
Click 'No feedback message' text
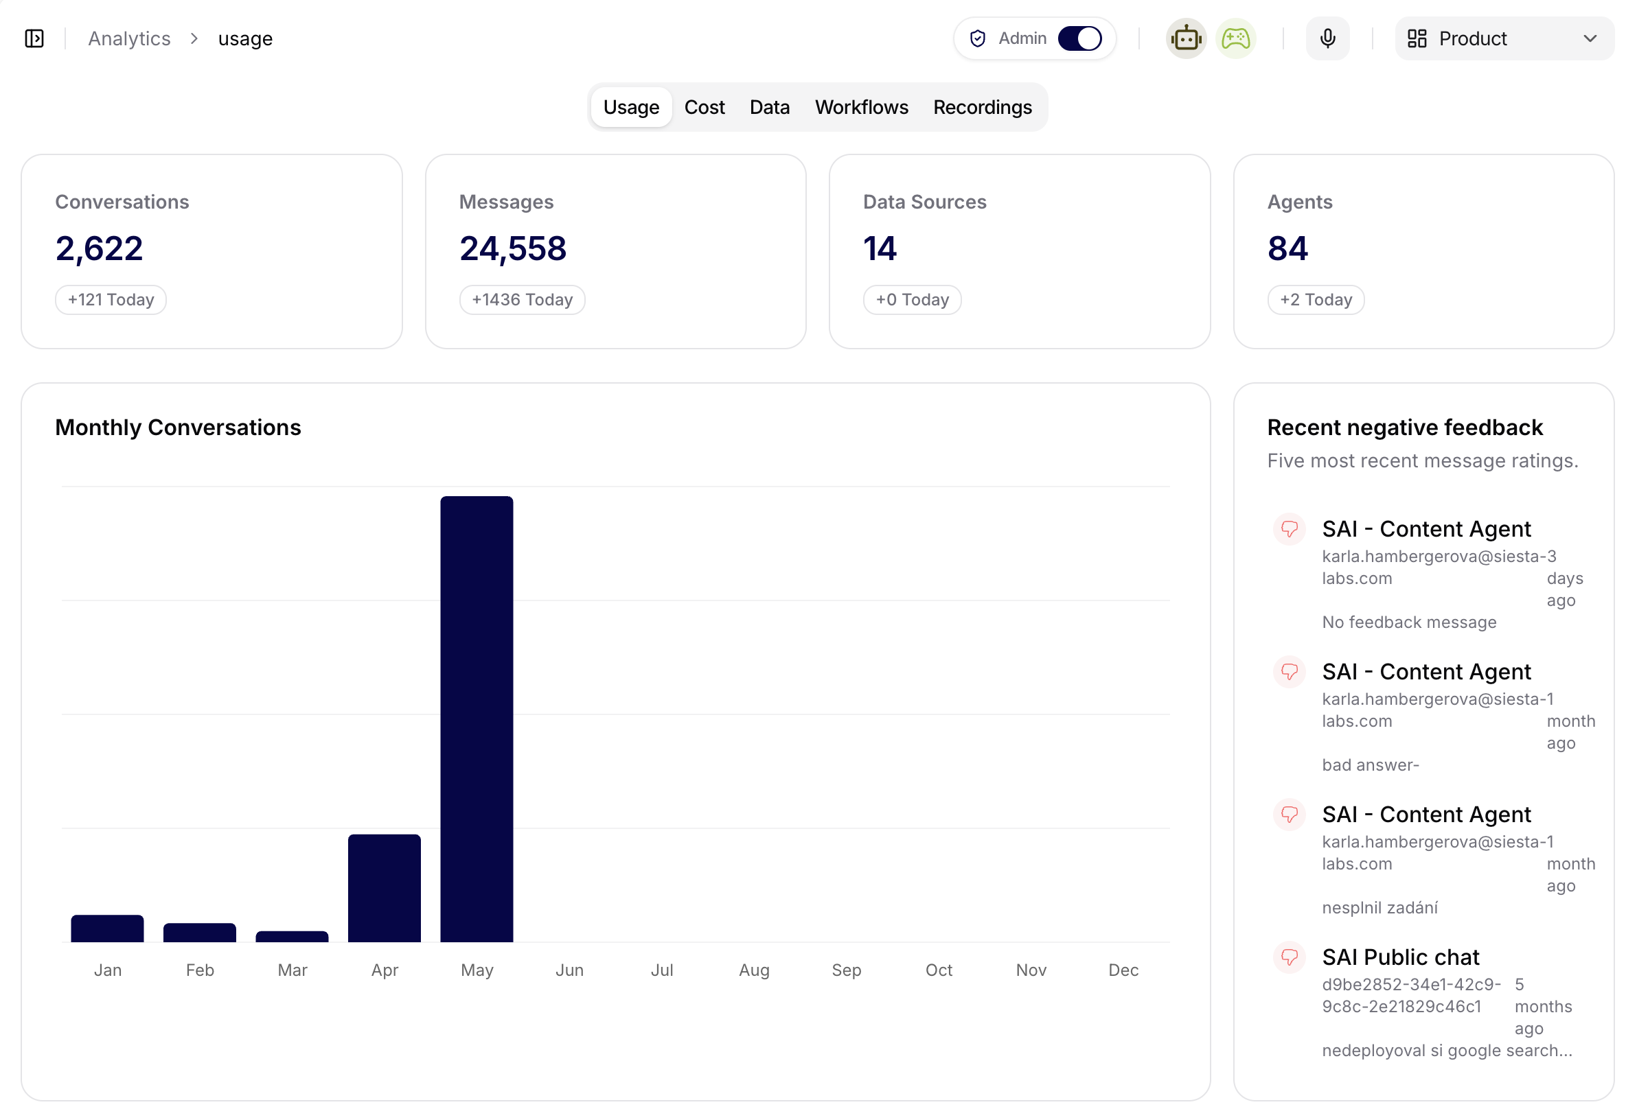click(1409, 622)
